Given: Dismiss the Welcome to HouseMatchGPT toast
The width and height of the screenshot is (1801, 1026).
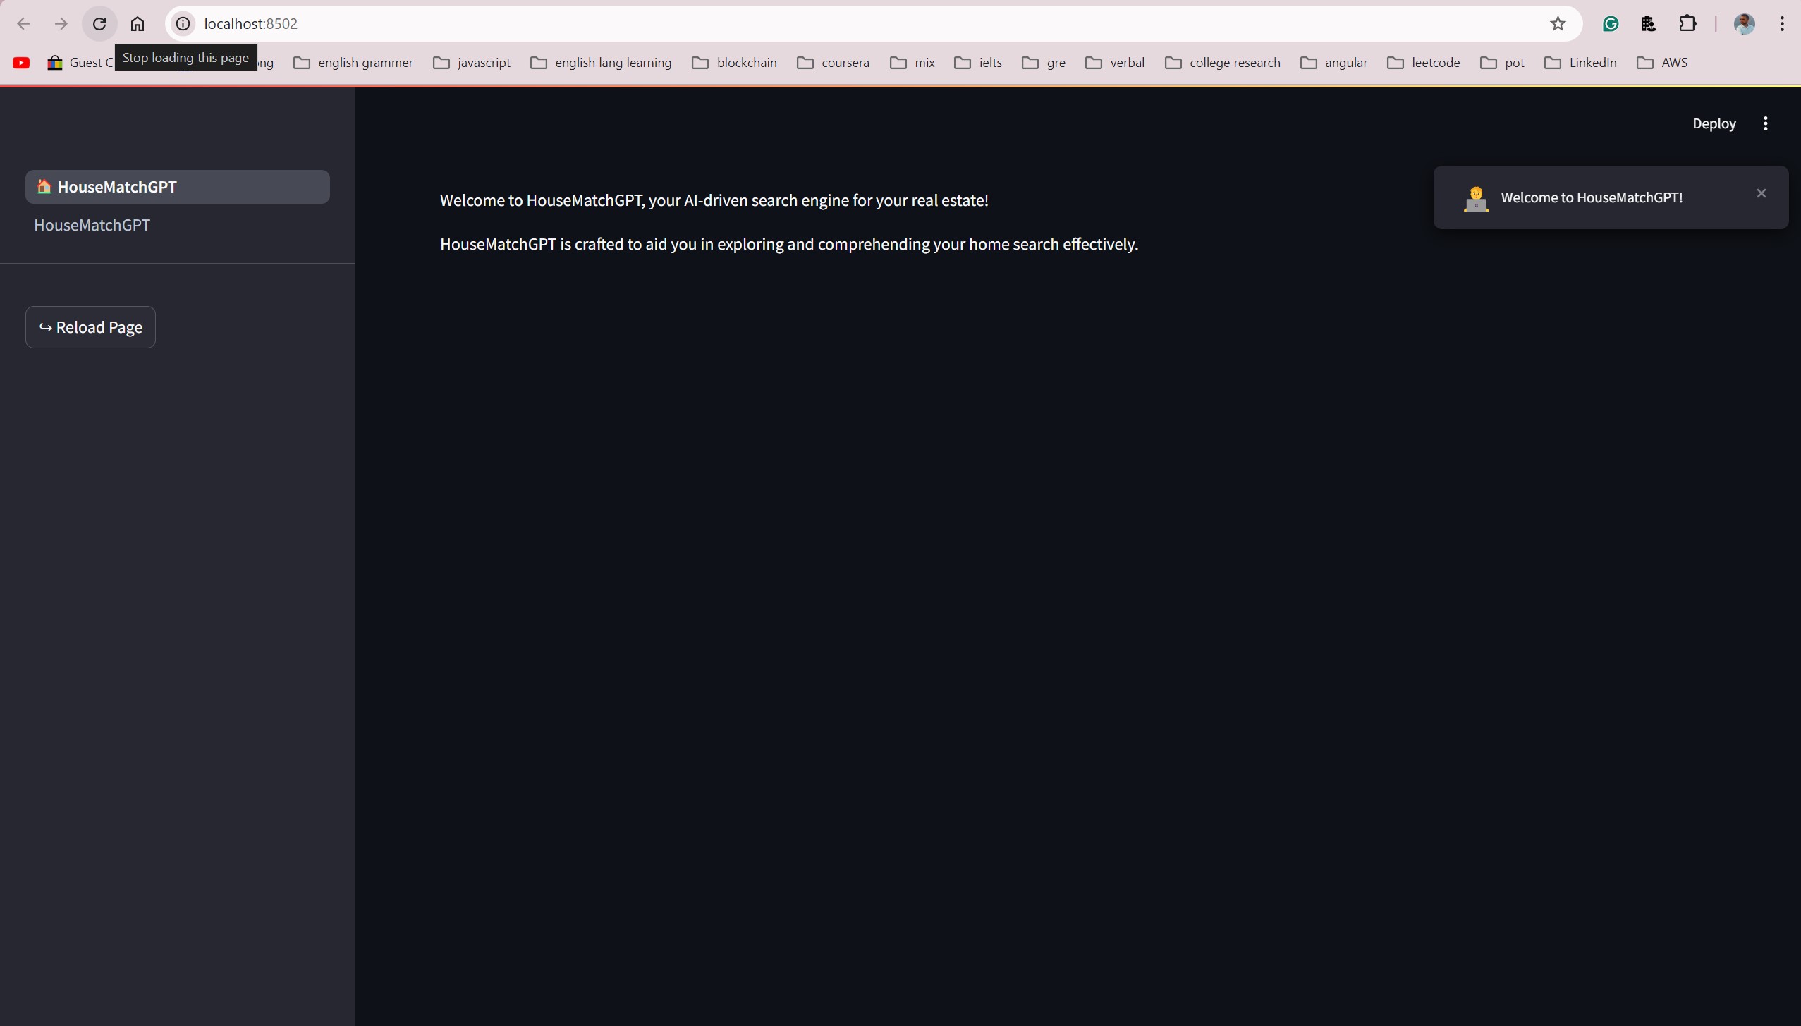Looking at the screenshot, I should pyautogui.click(x=1761, y=193).
